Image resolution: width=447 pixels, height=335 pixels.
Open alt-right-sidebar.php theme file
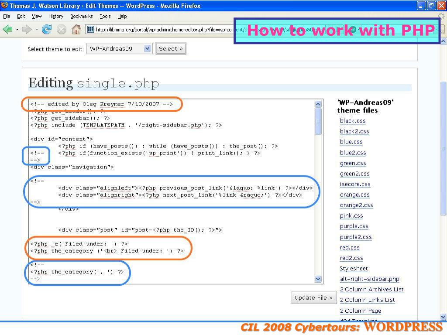point(369,279)
